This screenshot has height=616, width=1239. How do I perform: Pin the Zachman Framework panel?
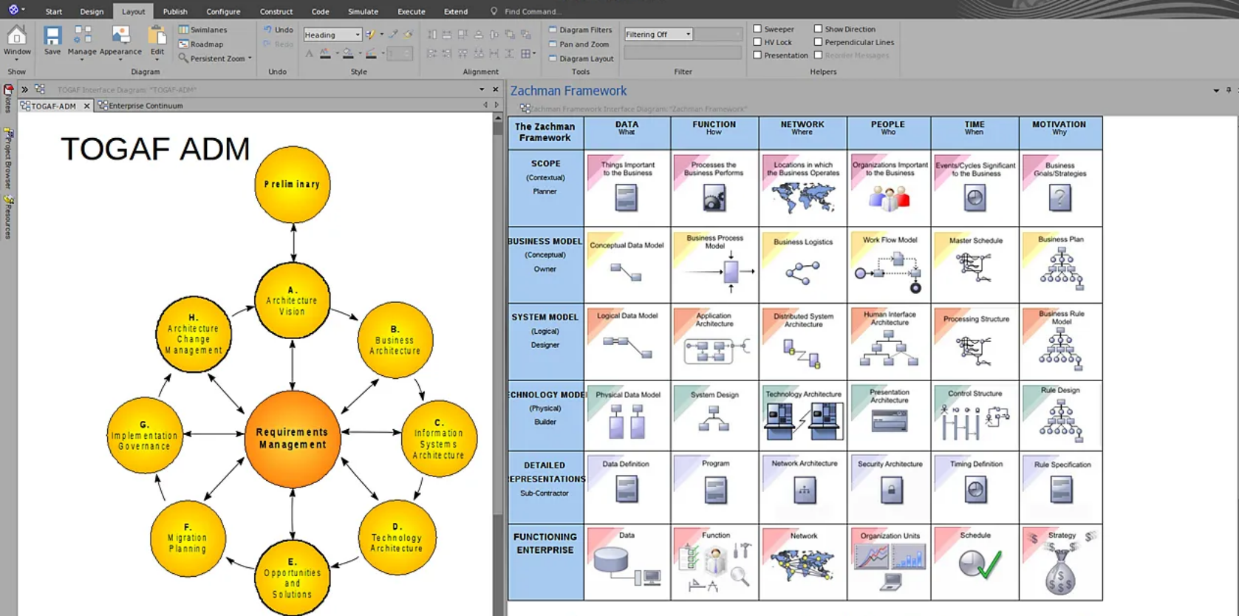(1229, 90)
